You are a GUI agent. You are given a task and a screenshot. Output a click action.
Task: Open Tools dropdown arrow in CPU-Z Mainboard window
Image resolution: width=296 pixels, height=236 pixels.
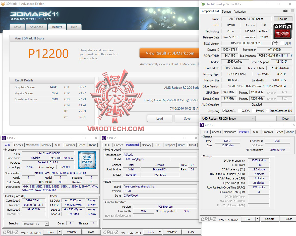pyautogui.click(x=160, y=232)
